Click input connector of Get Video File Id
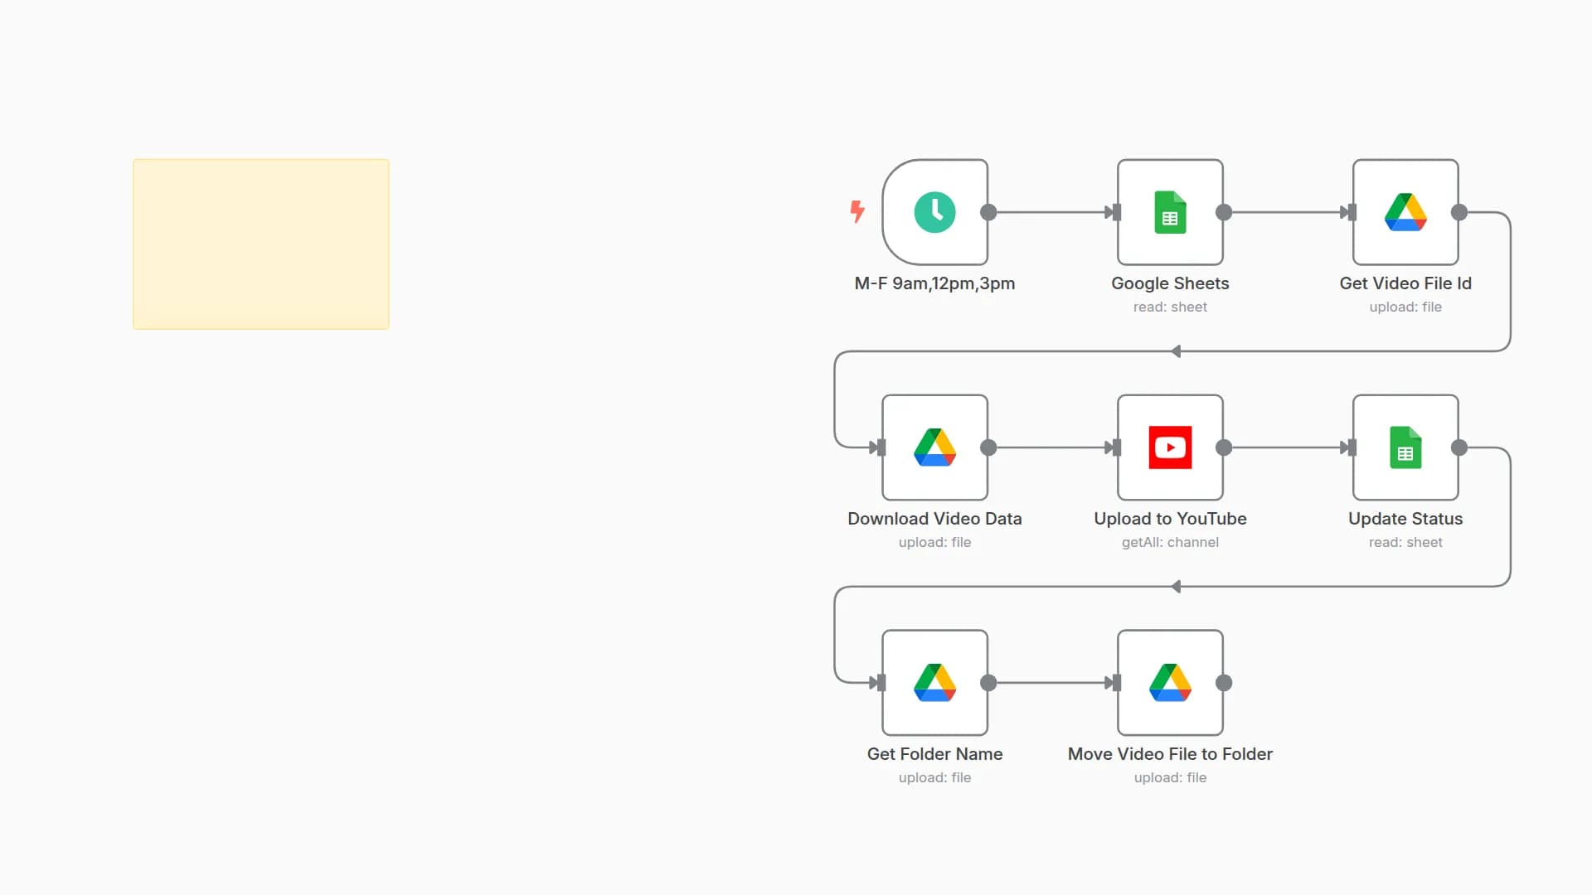The width and height of the screenshot is (1592, 895). coord(1352,212)
